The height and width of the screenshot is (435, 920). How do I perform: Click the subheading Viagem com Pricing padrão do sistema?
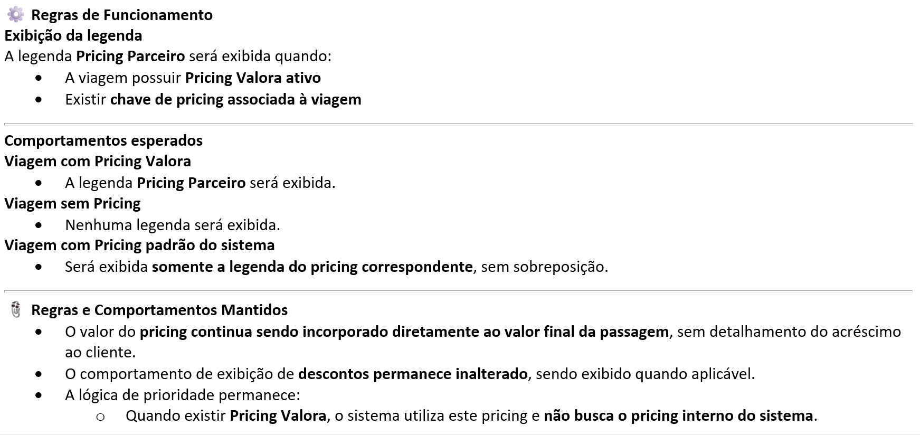pos(139,245)
